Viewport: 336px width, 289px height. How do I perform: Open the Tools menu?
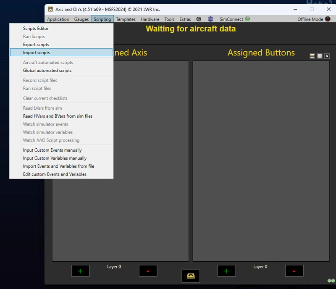click(169, 19)
